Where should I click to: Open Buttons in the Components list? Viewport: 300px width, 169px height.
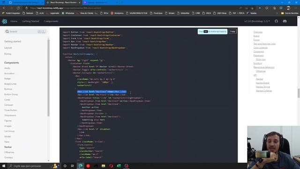pyautogui.click(x=8, y=89)
